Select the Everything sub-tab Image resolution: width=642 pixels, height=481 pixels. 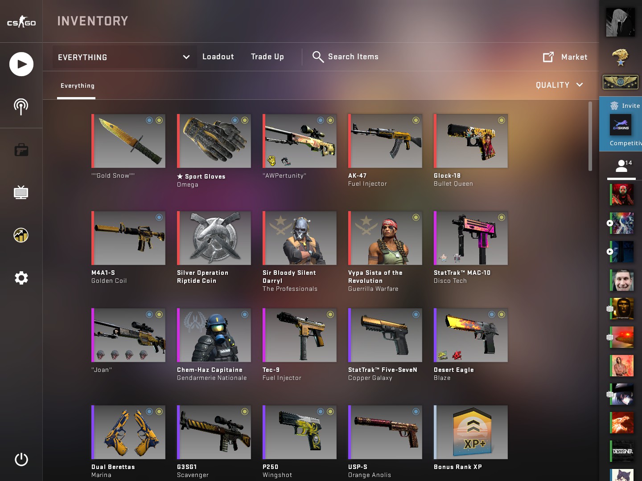[78, 86]
